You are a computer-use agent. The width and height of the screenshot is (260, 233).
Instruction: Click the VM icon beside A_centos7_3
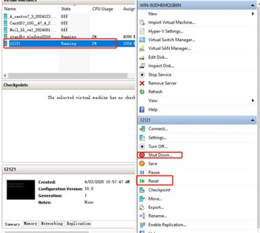click(6, 16)
